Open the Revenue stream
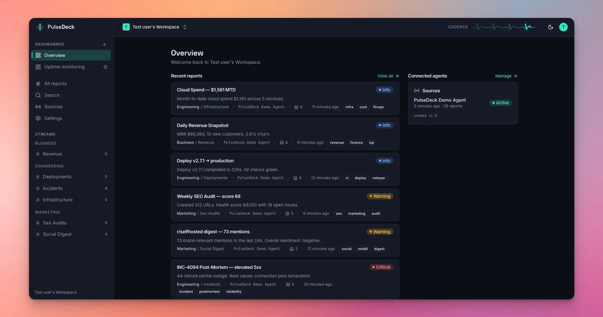This screenshot has width=603, height=317. coord(71,154)
